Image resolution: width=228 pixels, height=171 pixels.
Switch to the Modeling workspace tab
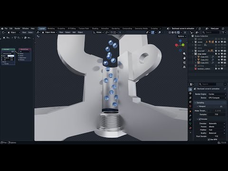[51, 28]
